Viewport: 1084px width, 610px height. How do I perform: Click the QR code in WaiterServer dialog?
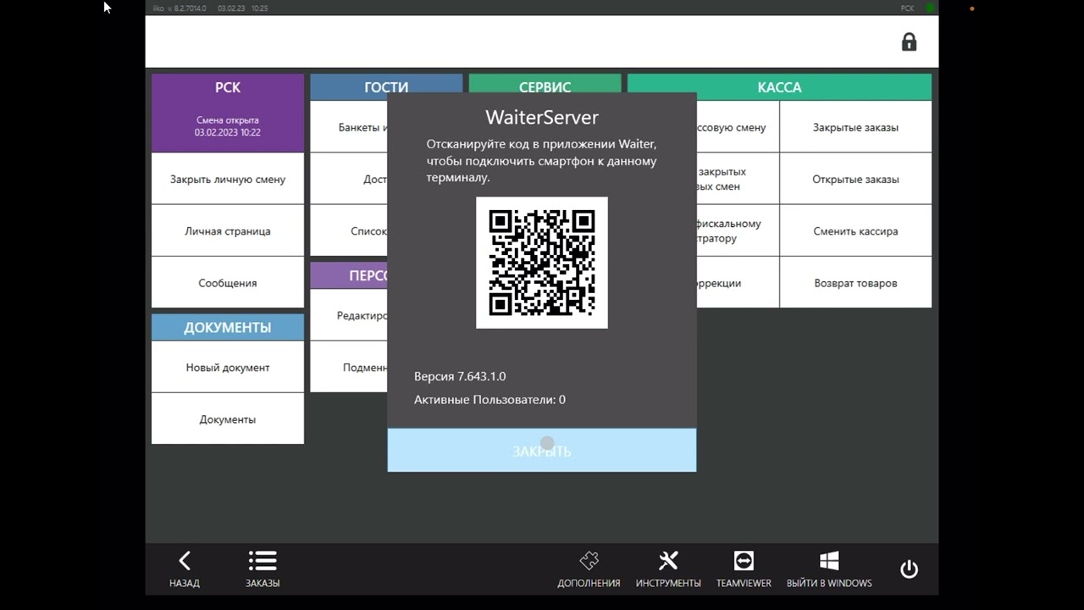point(542,263)
